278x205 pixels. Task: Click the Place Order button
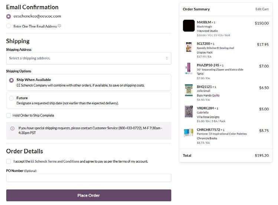click(89, 195)
